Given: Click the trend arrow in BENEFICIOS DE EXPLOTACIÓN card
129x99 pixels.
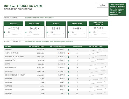Looking at the screenshot, I should [x=90, y=32].
